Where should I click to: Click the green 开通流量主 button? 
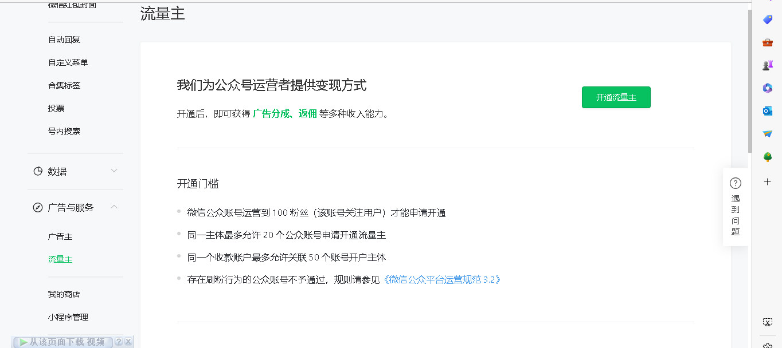(x=616, y=97)
